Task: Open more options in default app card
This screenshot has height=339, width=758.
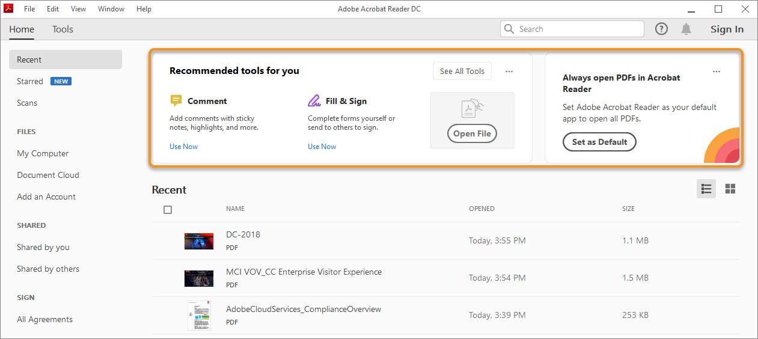Action: [x=716, y=72]
